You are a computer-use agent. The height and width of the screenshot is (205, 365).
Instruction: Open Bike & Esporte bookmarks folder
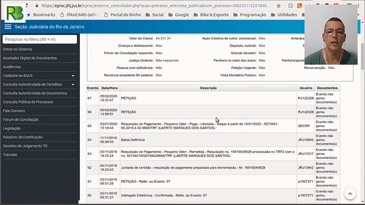click(x=211, y=15)
